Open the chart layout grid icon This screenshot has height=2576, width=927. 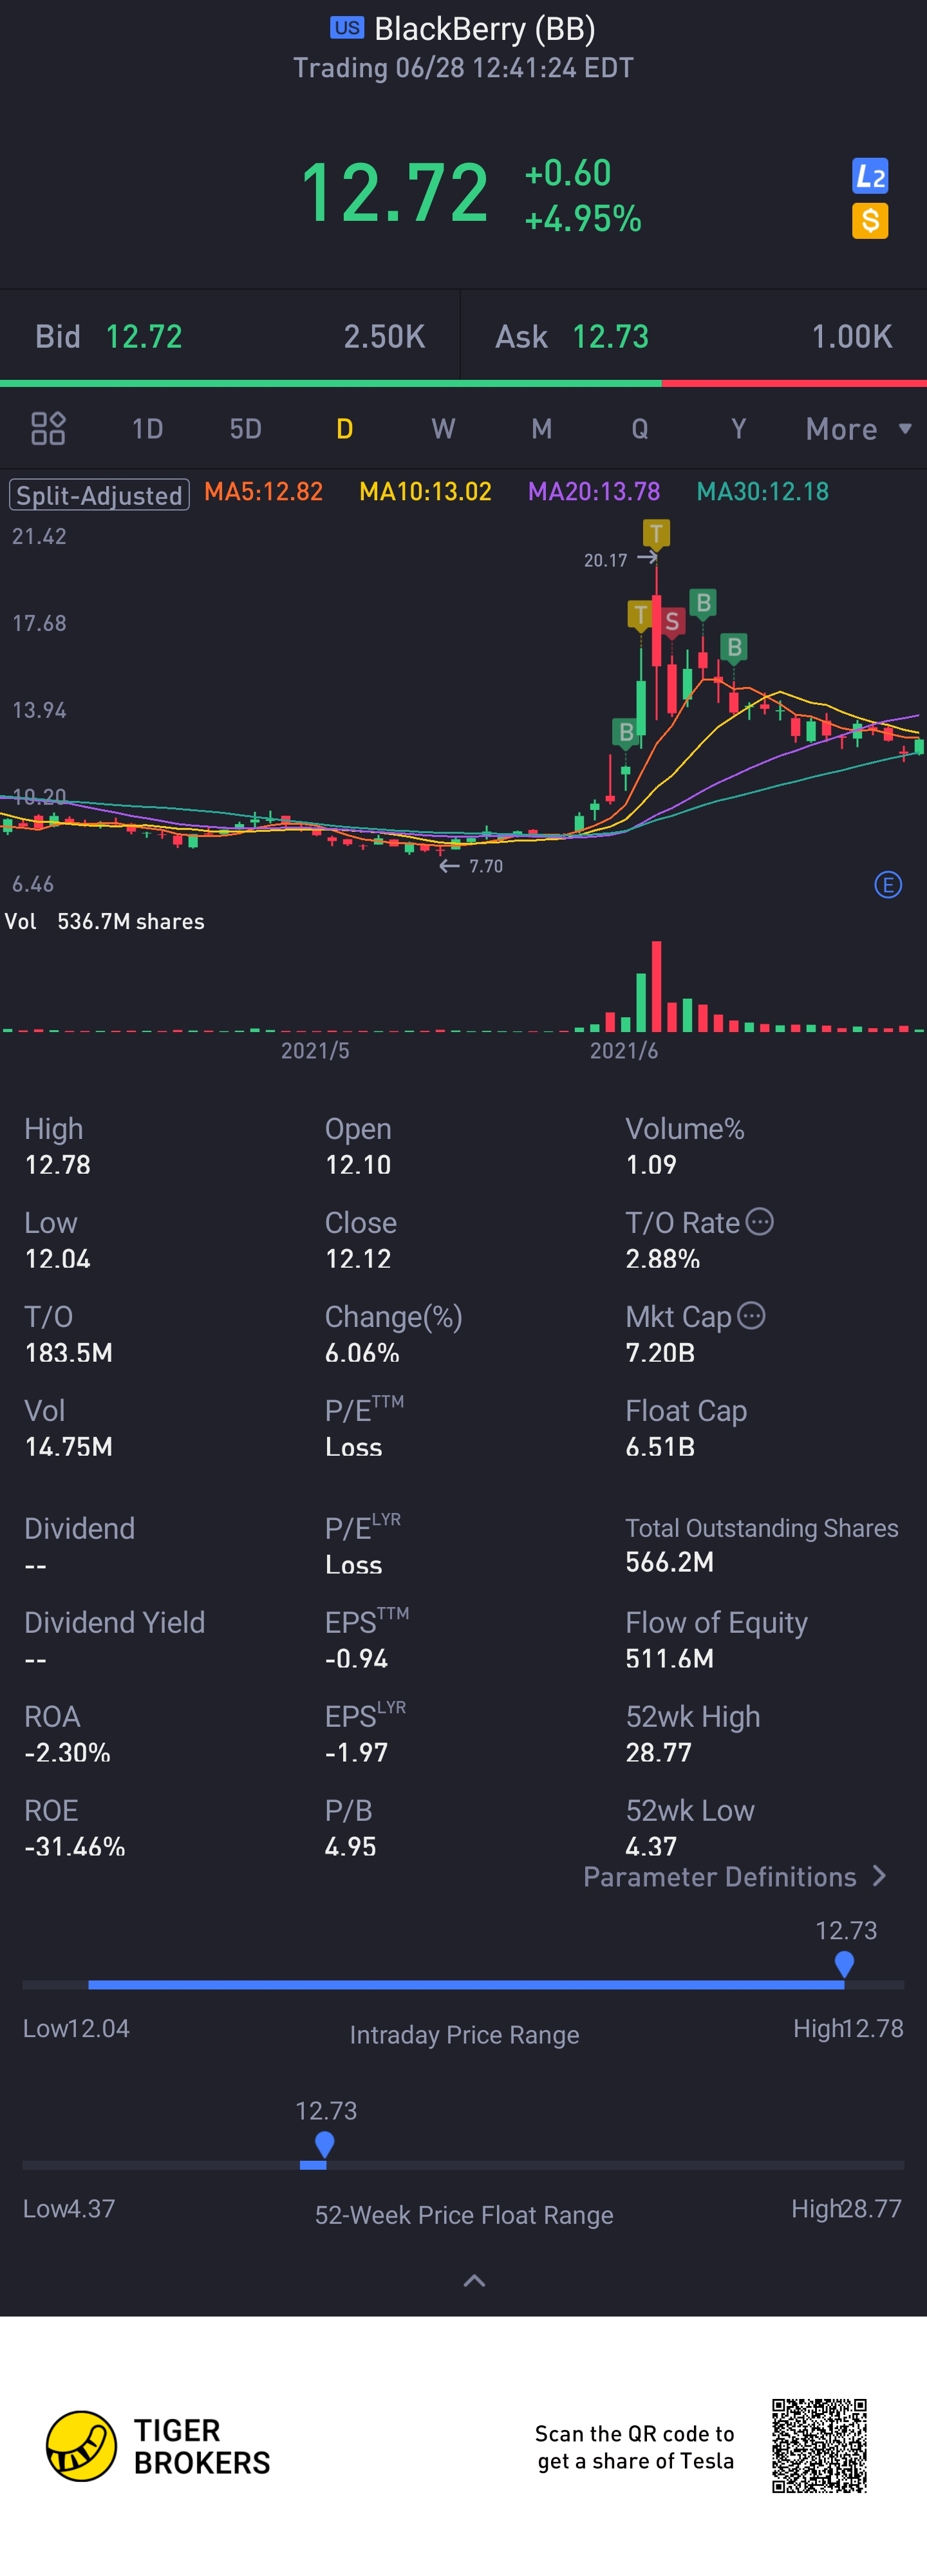(x=48, y=429)
